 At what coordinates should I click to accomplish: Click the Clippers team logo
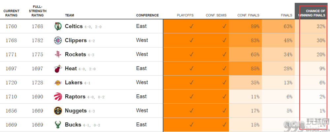[58, 40]
